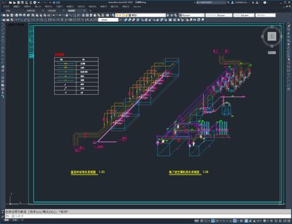
Task: Open status bar customization menu
Action: (x=289, y=221)
